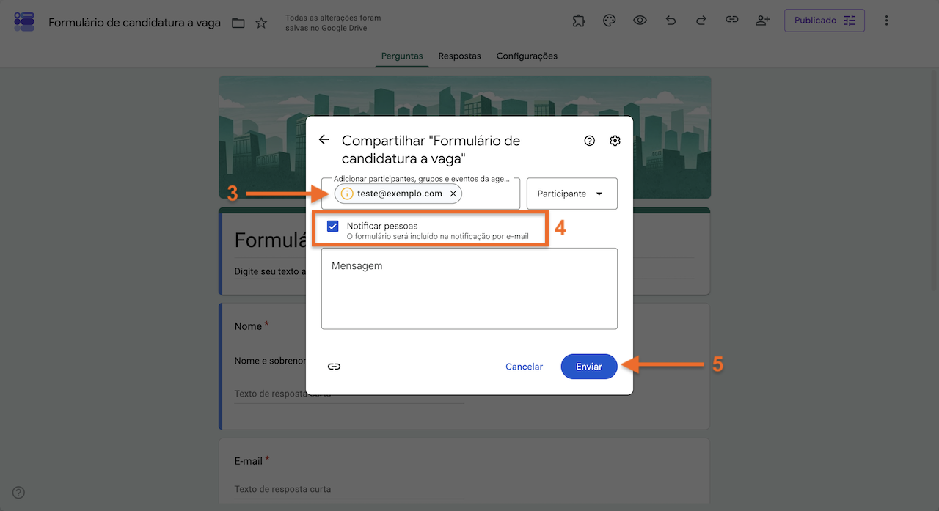Image resolution: width=939 pixels, height=511 pixels.
Task: Click the E-mail short answer text field
Action: click(349, 489)
